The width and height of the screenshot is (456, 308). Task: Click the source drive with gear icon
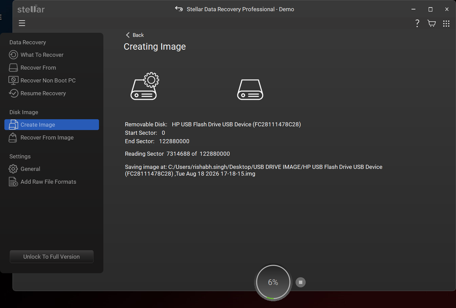point(145,86)
